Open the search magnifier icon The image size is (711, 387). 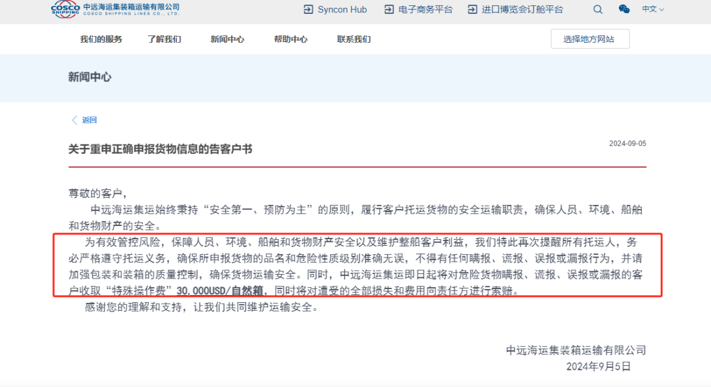[x=598, y=9]
